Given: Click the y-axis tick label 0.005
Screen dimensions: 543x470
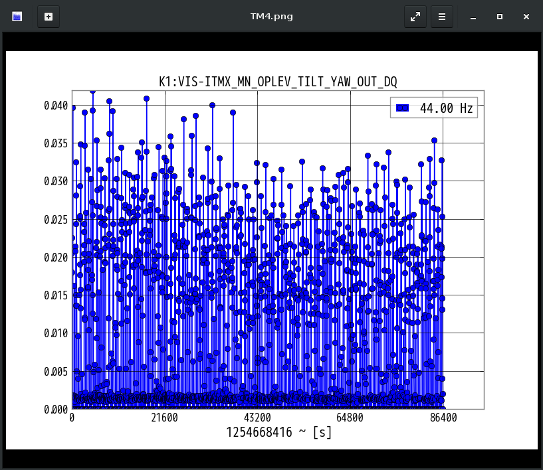Looking at the screenshot, I should point(56,372).
